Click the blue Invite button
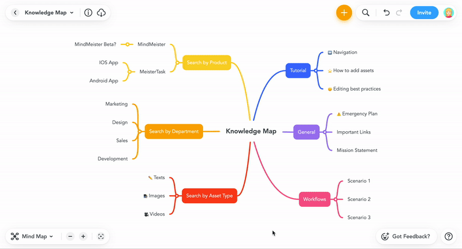The image size is (462, 249). coord(424,13)
